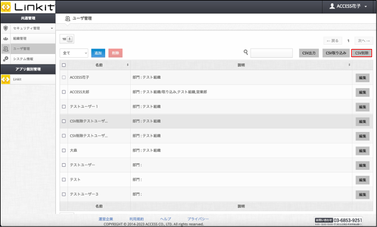Open the ヘルプ footer link

(166, 219)
